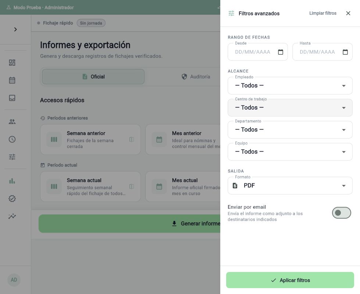Open the employees people icon in sidebar

(12, 122)
